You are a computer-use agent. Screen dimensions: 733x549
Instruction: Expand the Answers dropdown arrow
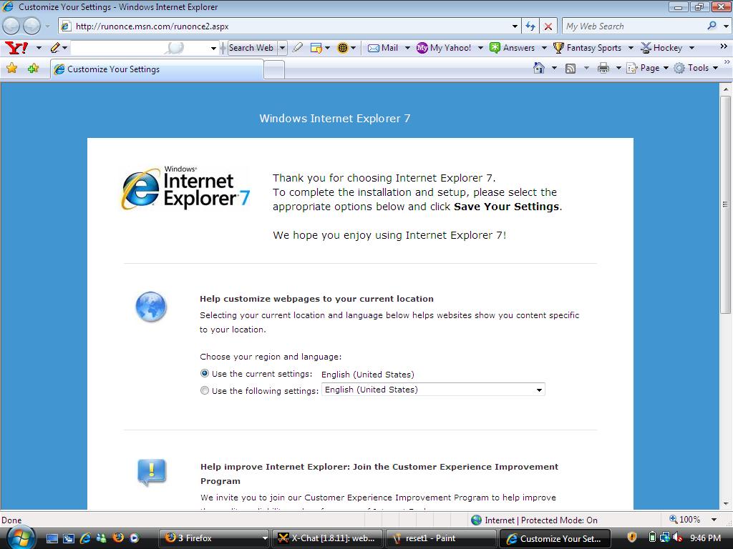544,48
